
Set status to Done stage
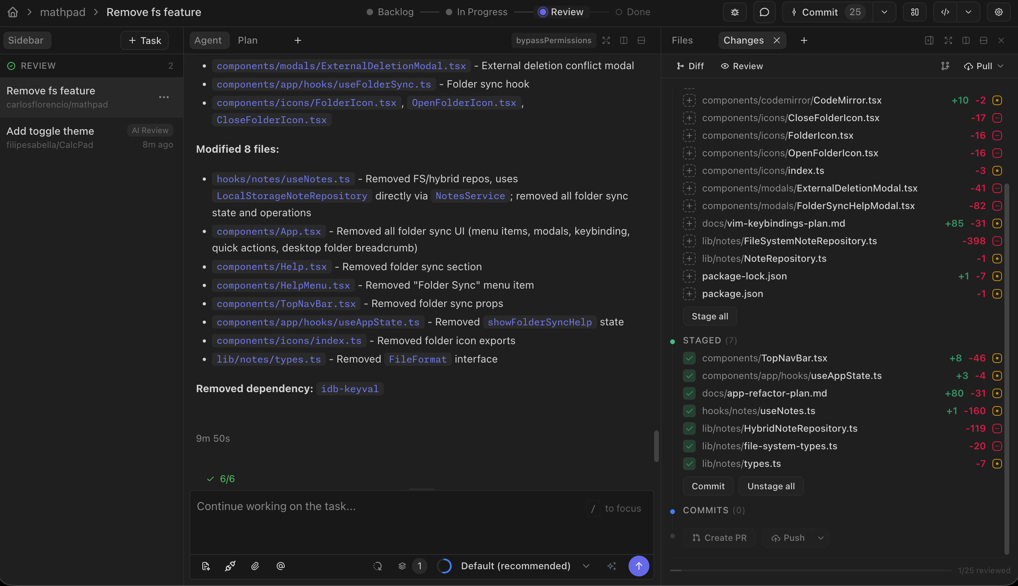633,12
